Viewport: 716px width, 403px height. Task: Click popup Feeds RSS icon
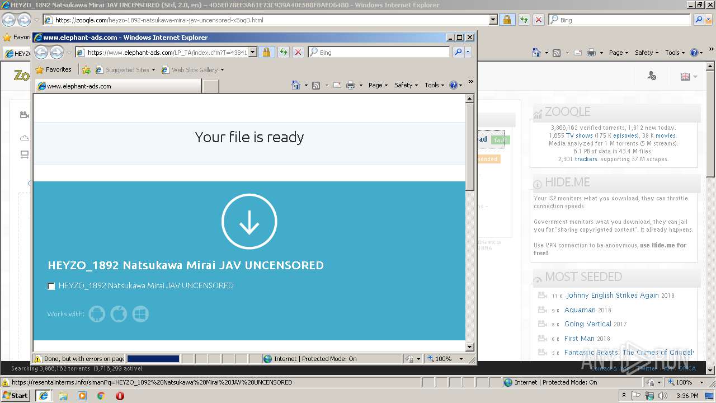[x=316, y=85]
